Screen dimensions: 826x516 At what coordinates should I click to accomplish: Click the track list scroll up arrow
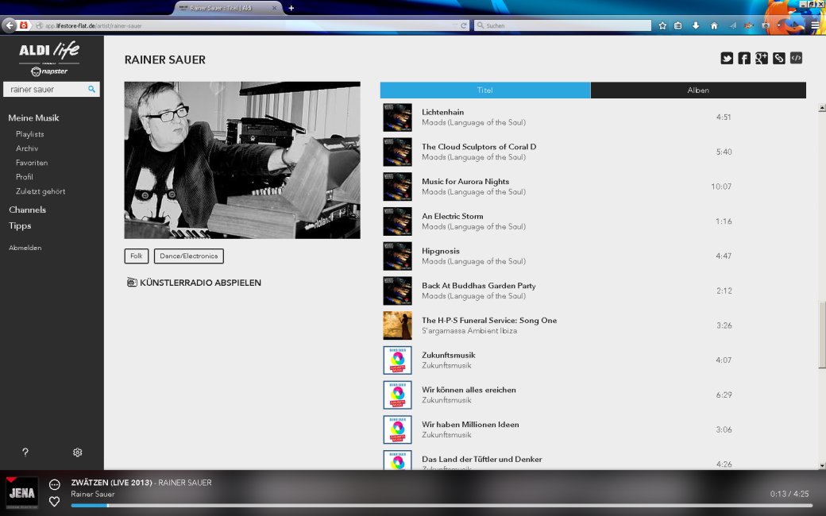pos(822,108)
